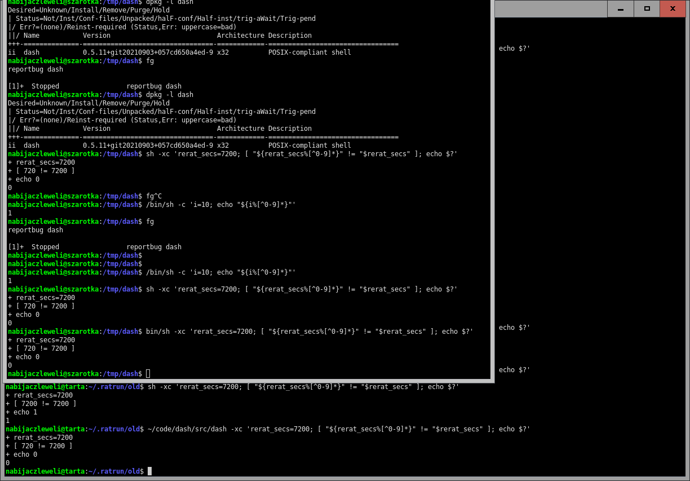Screen dimensions: 690x481
Task: Click the lone '1' output under '+ echo 1'
Action: 7,421
